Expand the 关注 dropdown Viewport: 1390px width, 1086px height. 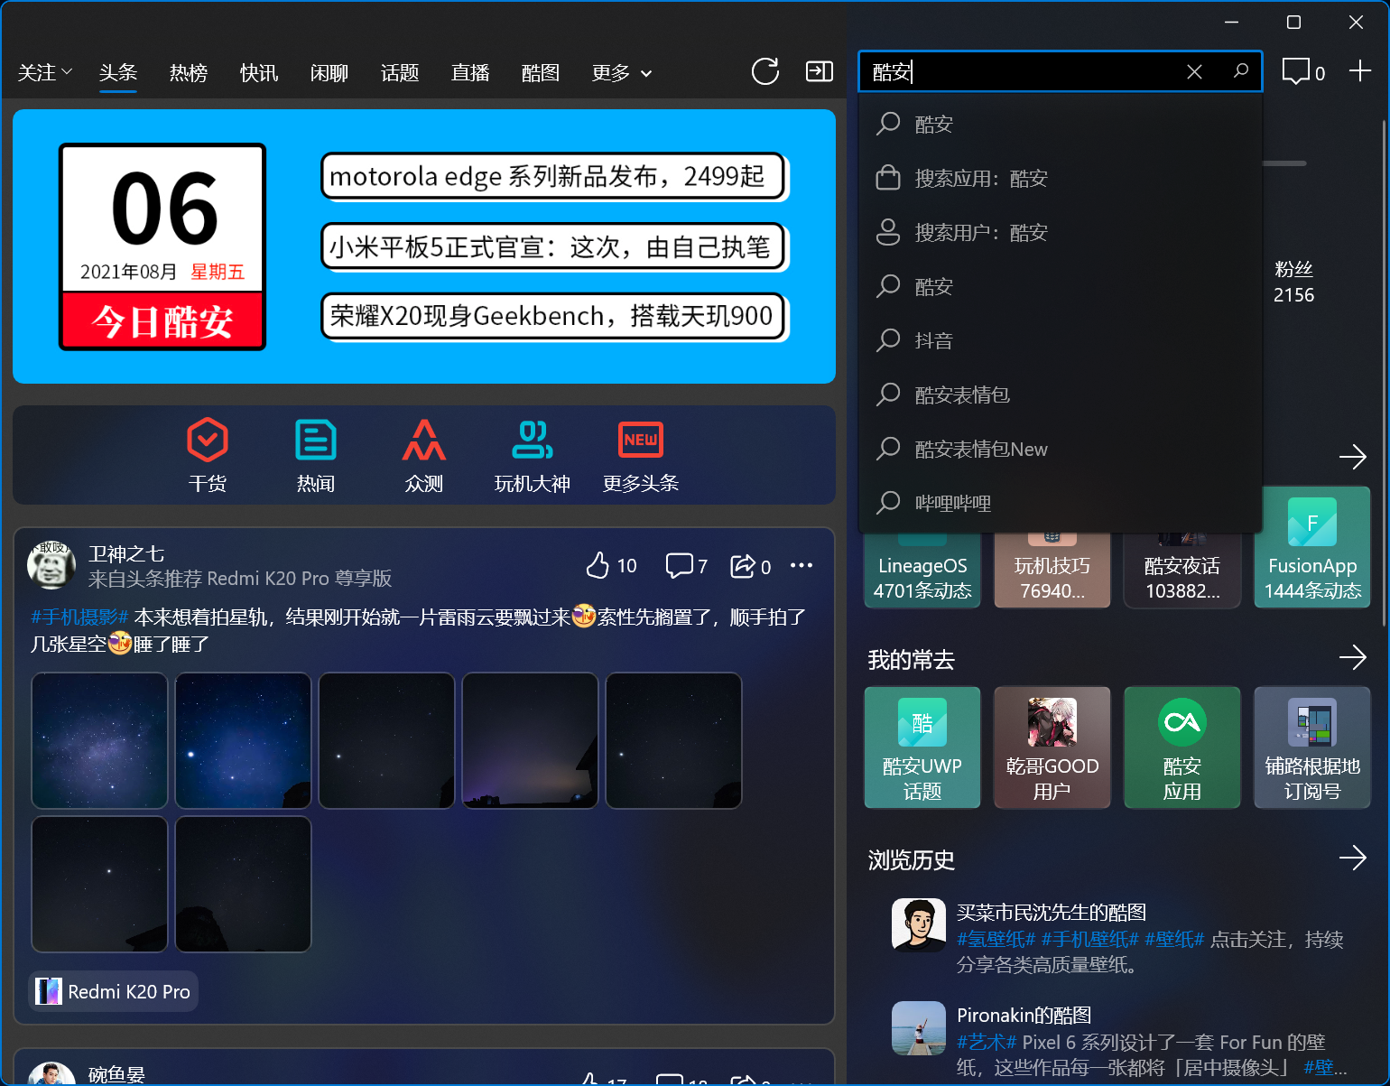(x=45, y=72)
